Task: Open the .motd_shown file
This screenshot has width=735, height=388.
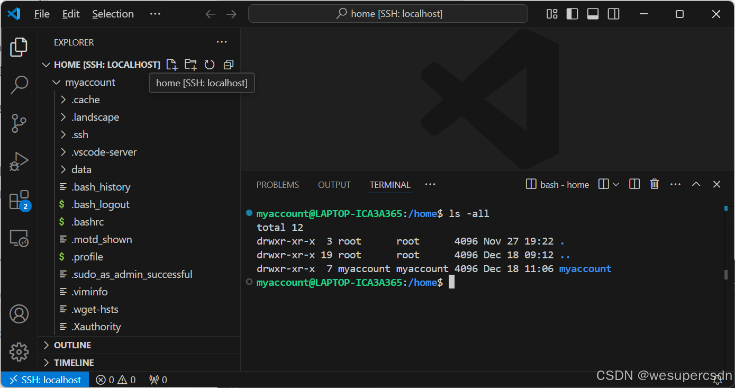Action: pyautogui.click(x=102, y=239)
